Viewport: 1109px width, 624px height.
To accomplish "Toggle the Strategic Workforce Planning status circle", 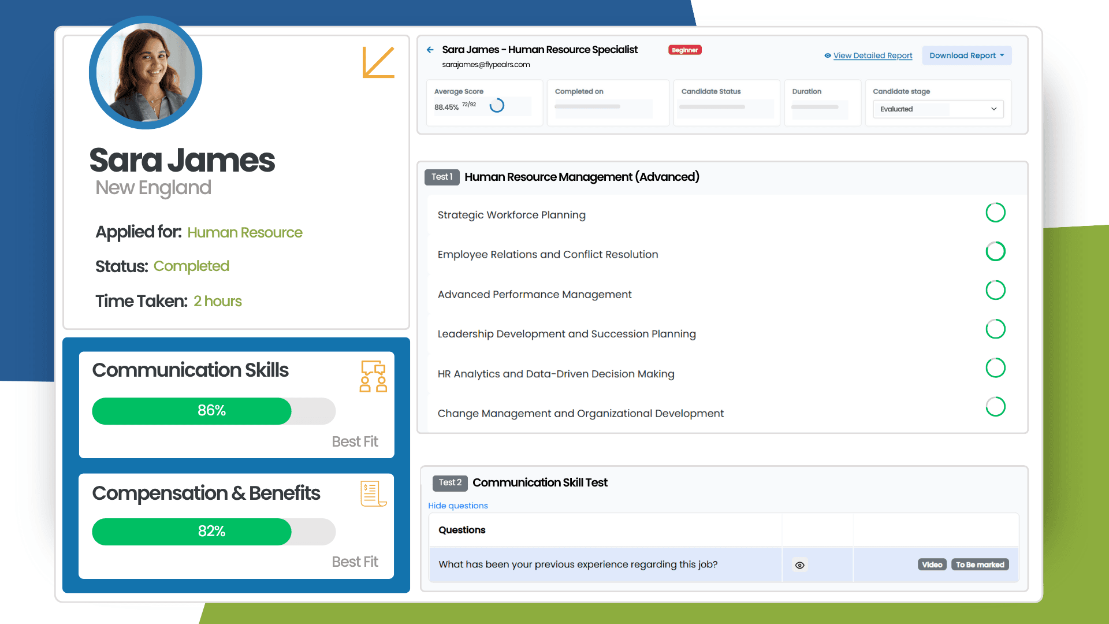I will [995, 213].
